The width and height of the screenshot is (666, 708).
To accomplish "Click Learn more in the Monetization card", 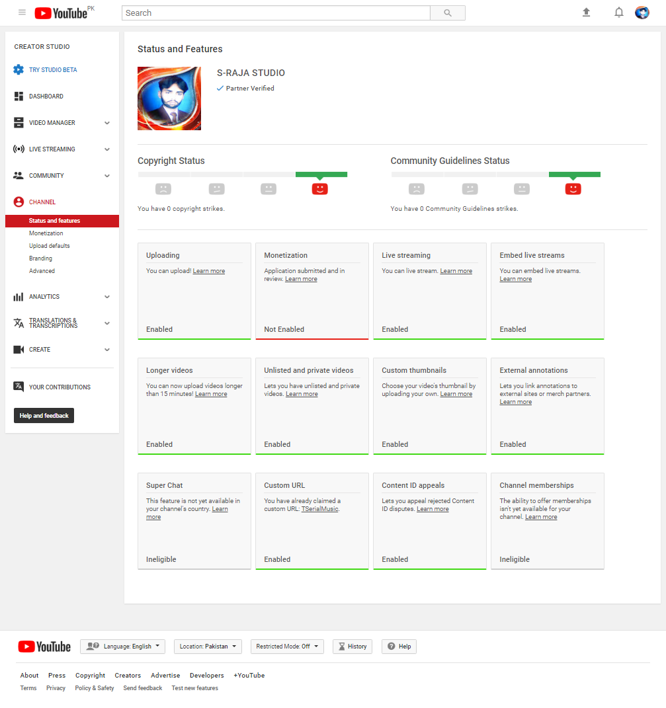I will (x=301, y=279).
